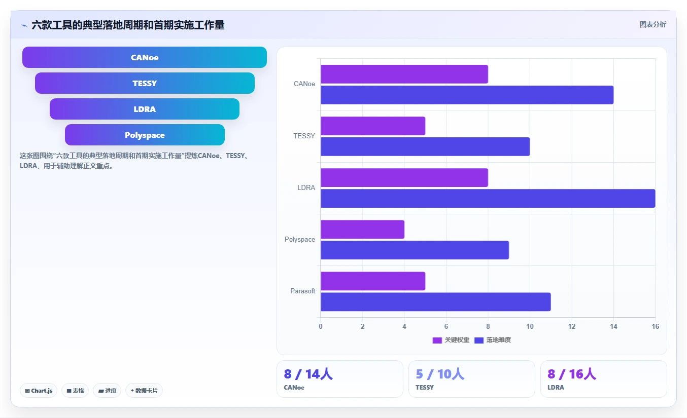Click the Chart.js tag
Screen dimensions: 687x418
[x=39, y=391]
